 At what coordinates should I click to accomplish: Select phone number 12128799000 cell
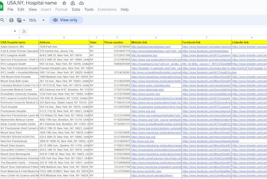(x=117, y=47)
